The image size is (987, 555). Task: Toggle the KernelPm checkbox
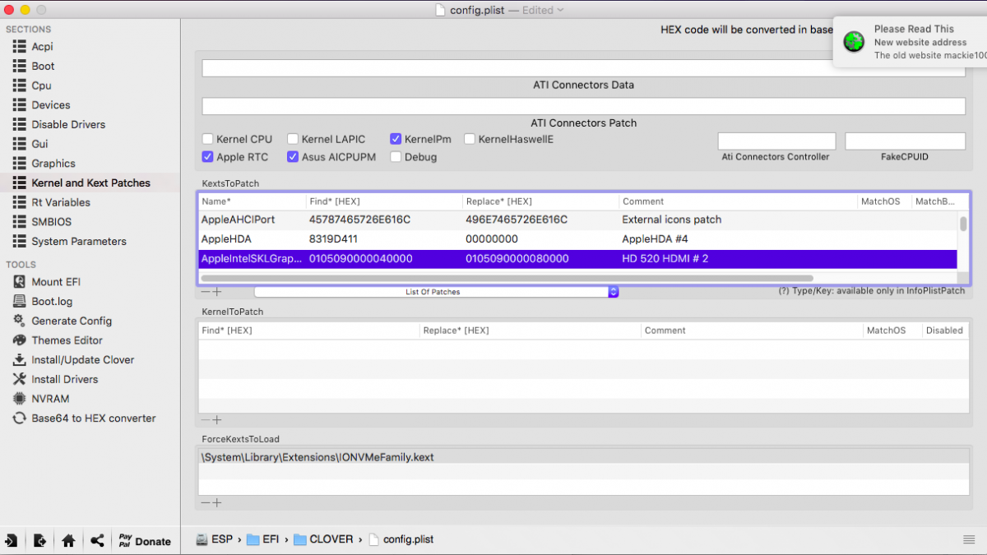click(x=396, y=140)
